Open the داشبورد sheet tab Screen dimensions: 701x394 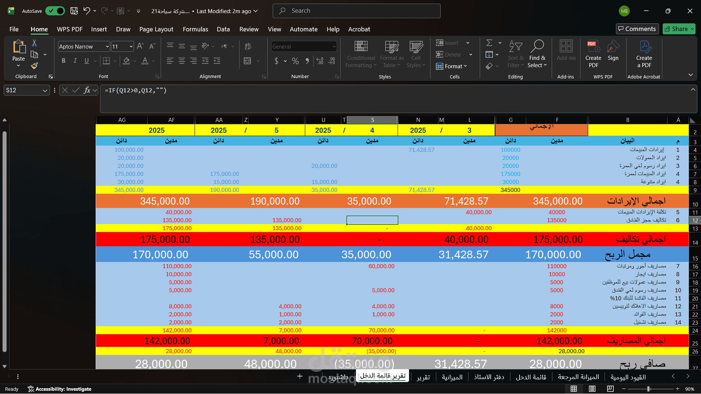pos(338,377)
